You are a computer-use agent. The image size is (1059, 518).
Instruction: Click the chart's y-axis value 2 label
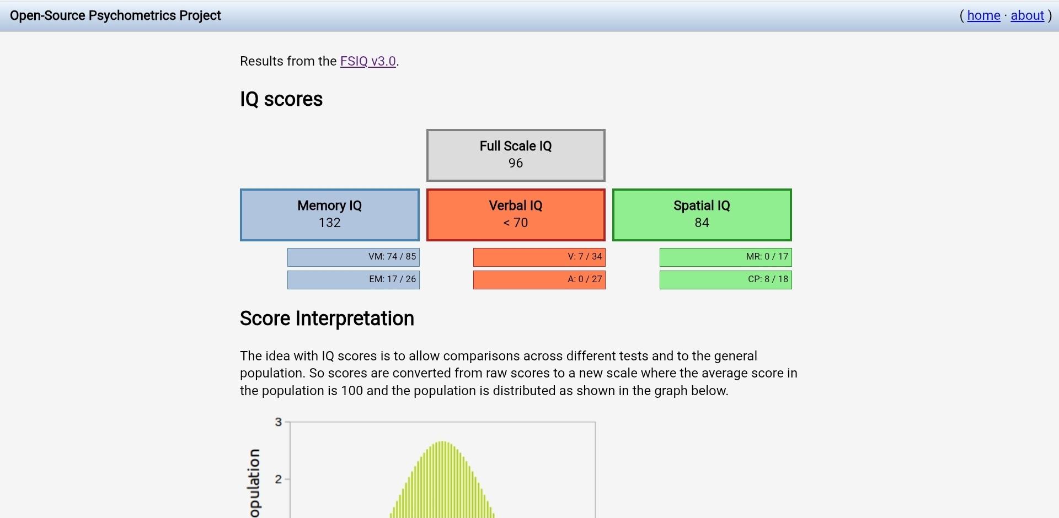[278, 479]
